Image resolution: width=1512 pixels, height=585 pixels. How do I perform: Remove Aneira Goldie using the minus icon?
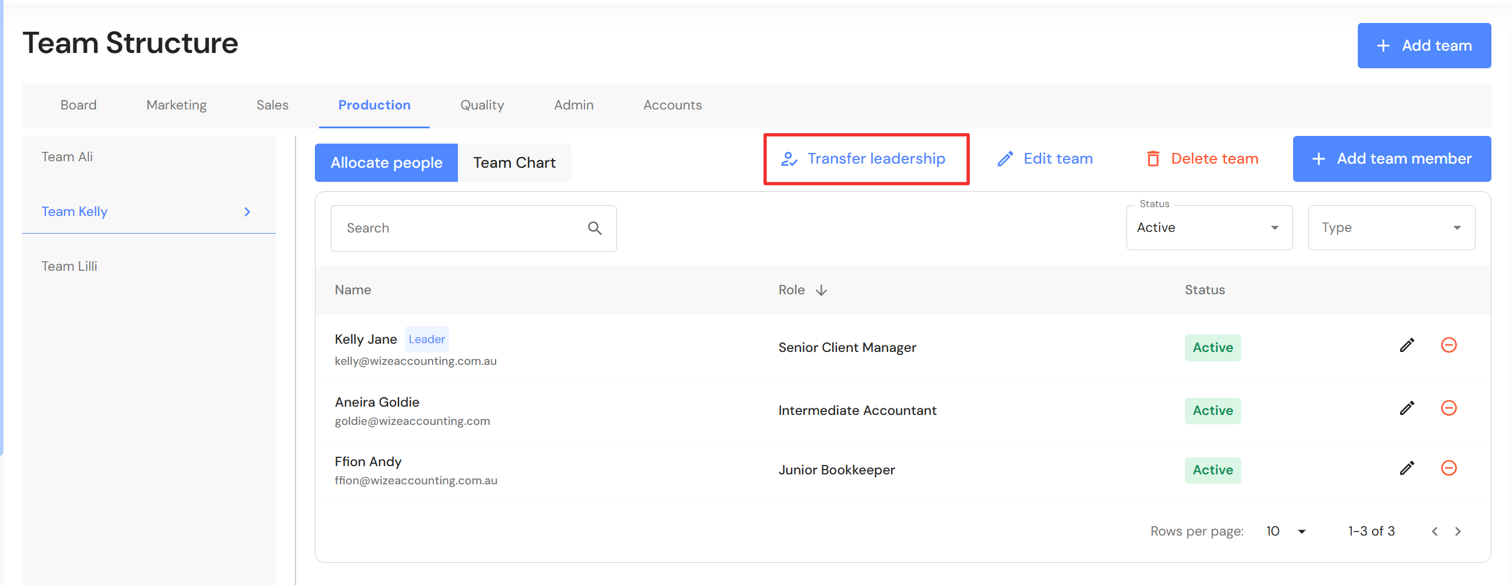tap(1448, 408)
